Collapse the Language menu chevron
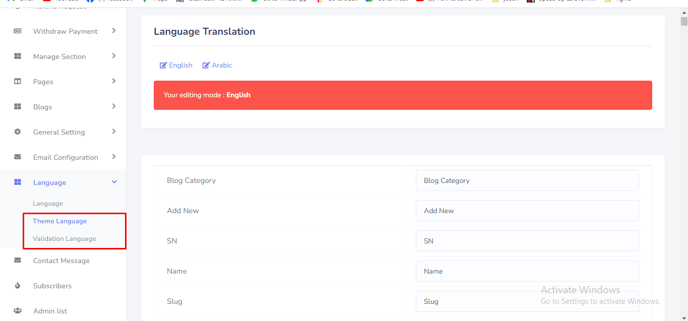This screenshot has width=688, height=321. pos(114,182)
